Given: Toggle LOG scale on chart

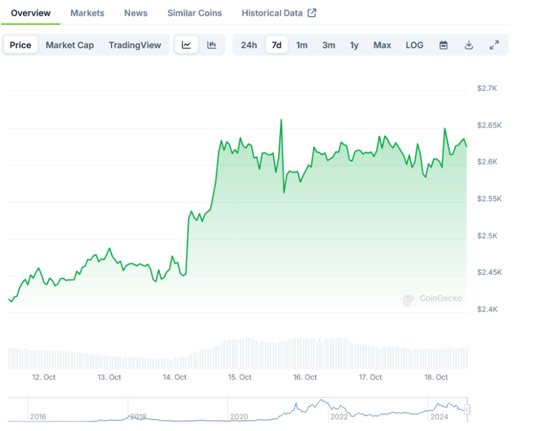Looking at the screenshot, I should [414, 45].
